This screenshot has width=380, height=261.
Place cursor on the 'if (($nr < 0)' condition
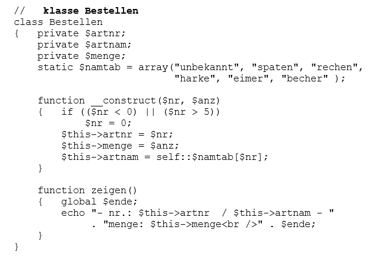(102, 112)
